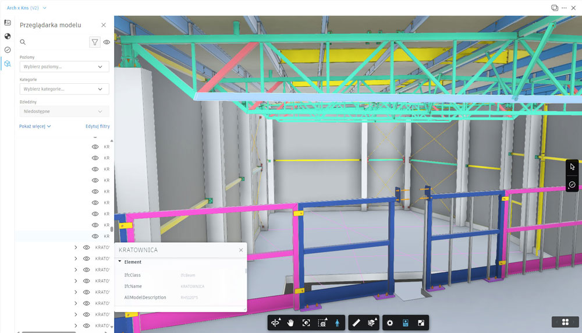Toggle the eye icon beside filter button
Viewport: 582px width, 333px height.
[107, 42]
